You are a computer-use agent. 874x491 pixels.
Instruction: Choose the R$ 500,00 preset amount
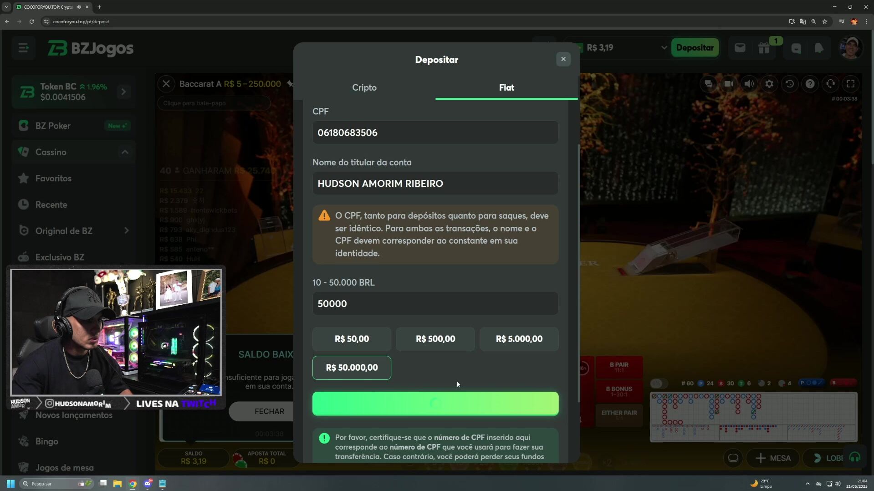(435, 339)
